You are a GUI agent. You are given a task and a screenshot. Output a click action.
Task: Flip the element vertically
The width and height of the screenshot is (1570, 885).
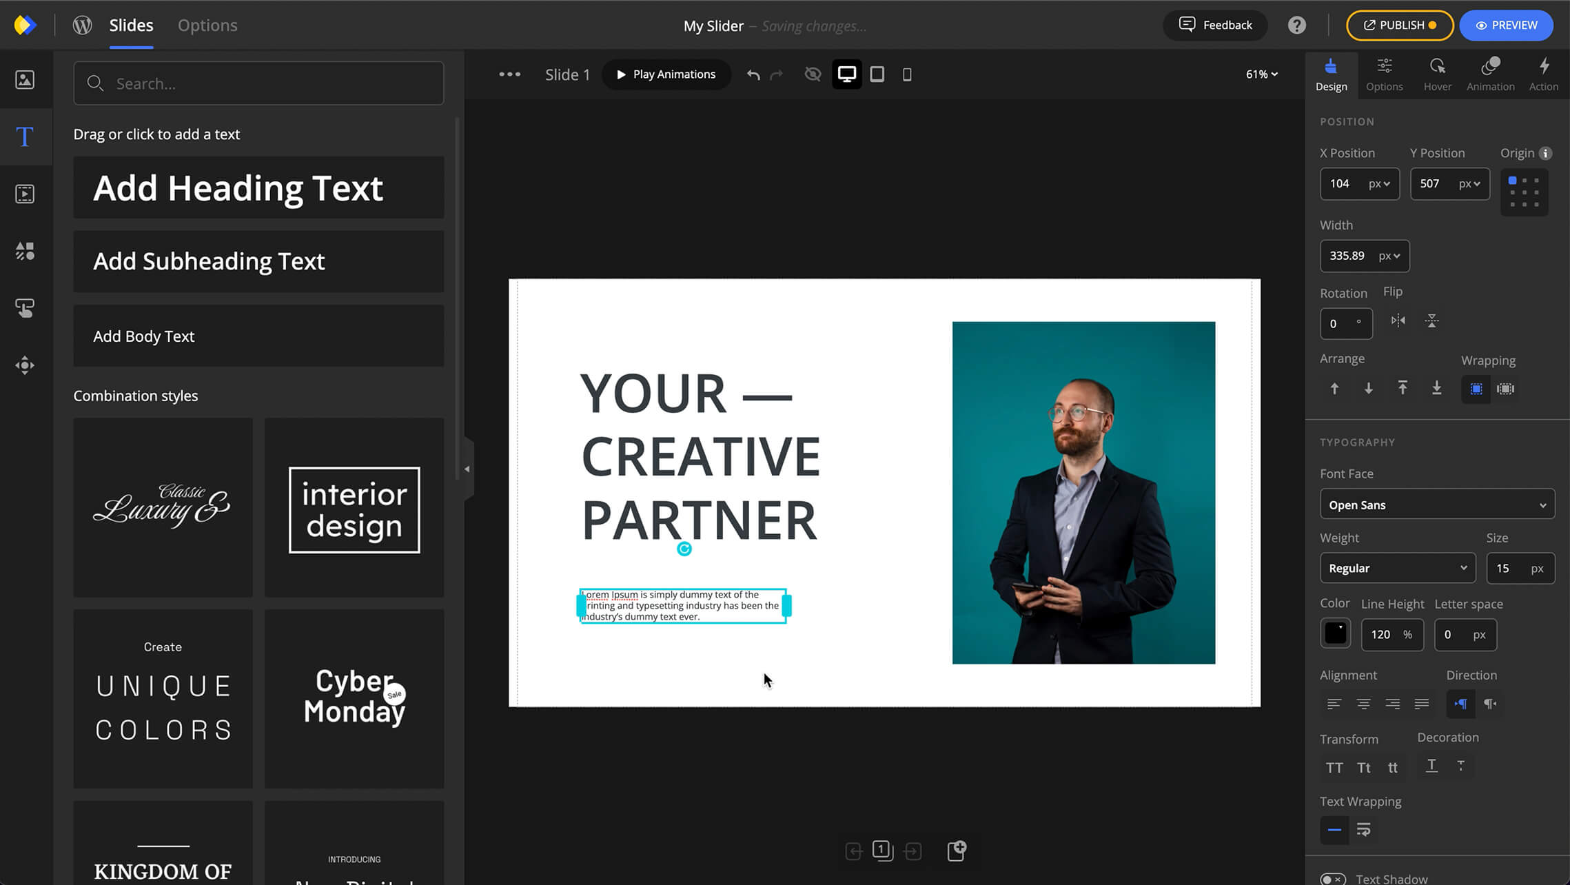1432,321
